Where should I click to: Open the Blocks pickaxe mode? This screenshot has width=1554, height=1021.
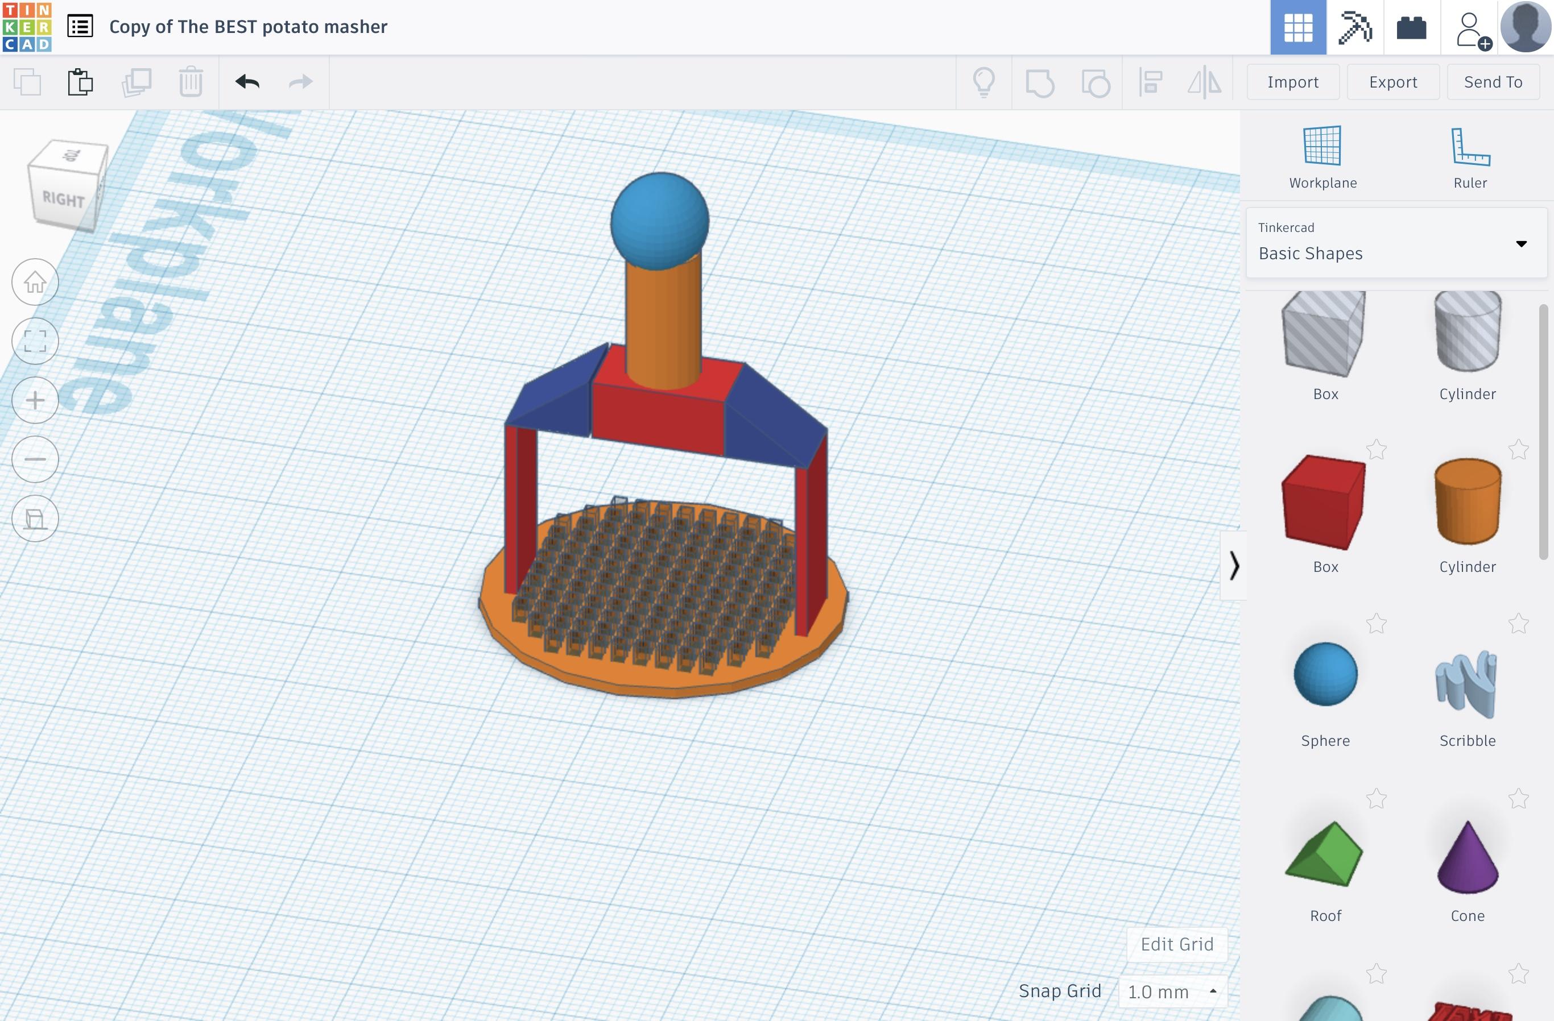(1355, 27)
